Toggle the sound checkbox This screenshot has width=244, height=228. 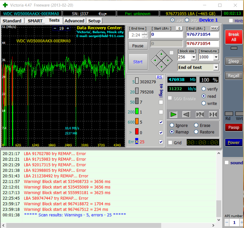(x=227, y=162)
